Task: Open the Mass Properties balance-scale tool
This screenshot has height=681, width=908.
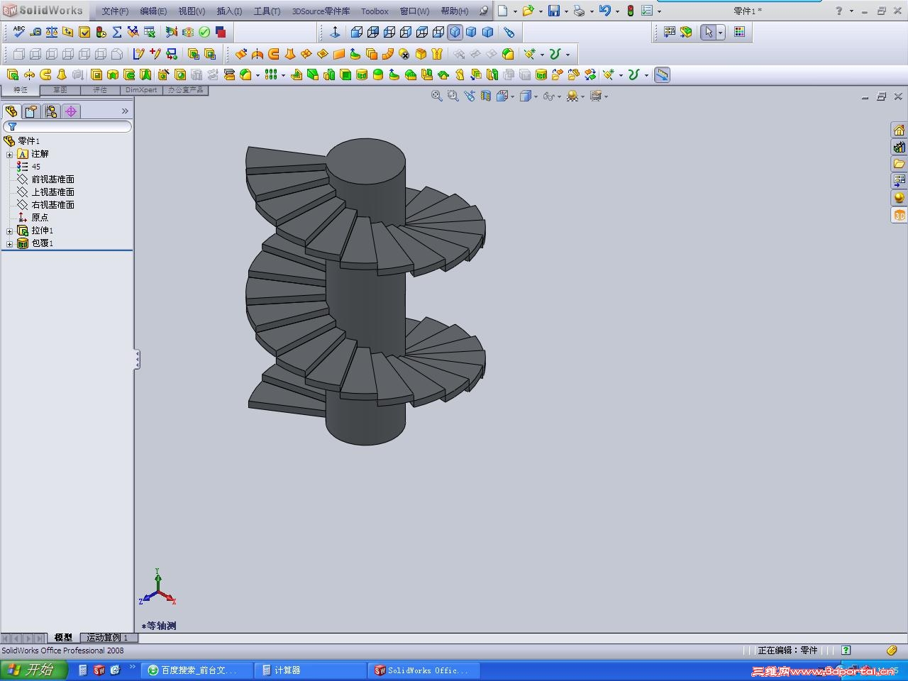Action: point(52,32)
